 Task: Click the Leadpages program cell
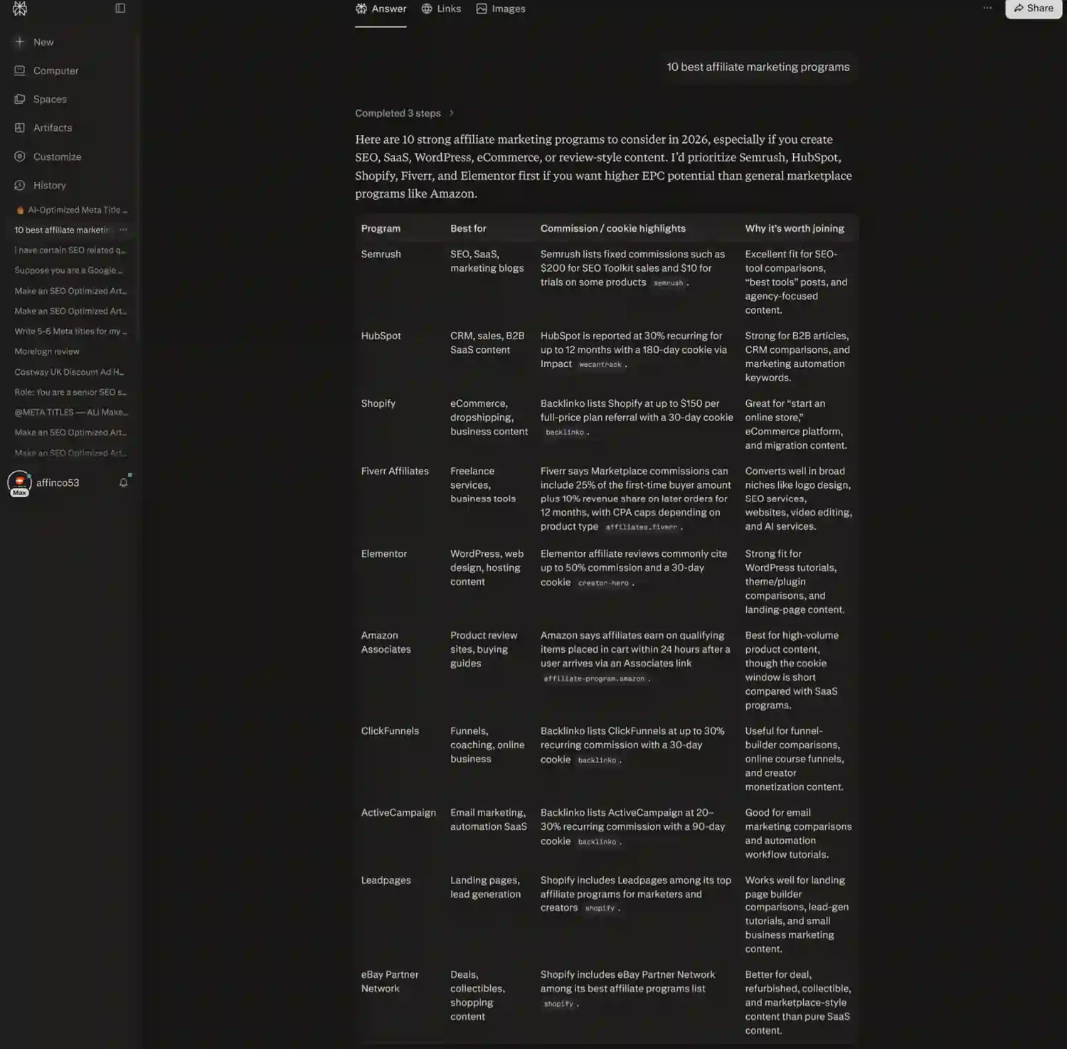386,880
